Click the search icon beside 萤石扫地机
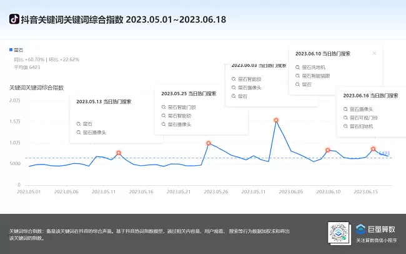Viewport: 406px width, 254px height. (345, 126)
